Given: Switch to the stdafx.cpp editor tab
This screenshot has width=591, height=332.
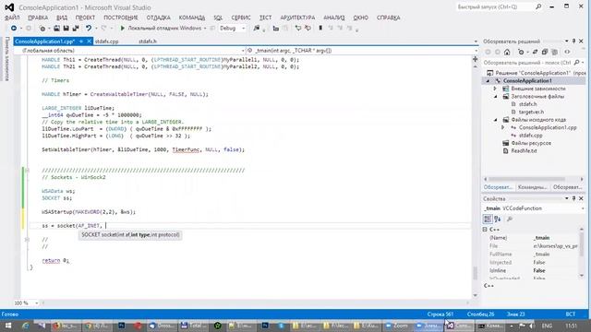Looking at the screenshot, I should tap(107, 41).
